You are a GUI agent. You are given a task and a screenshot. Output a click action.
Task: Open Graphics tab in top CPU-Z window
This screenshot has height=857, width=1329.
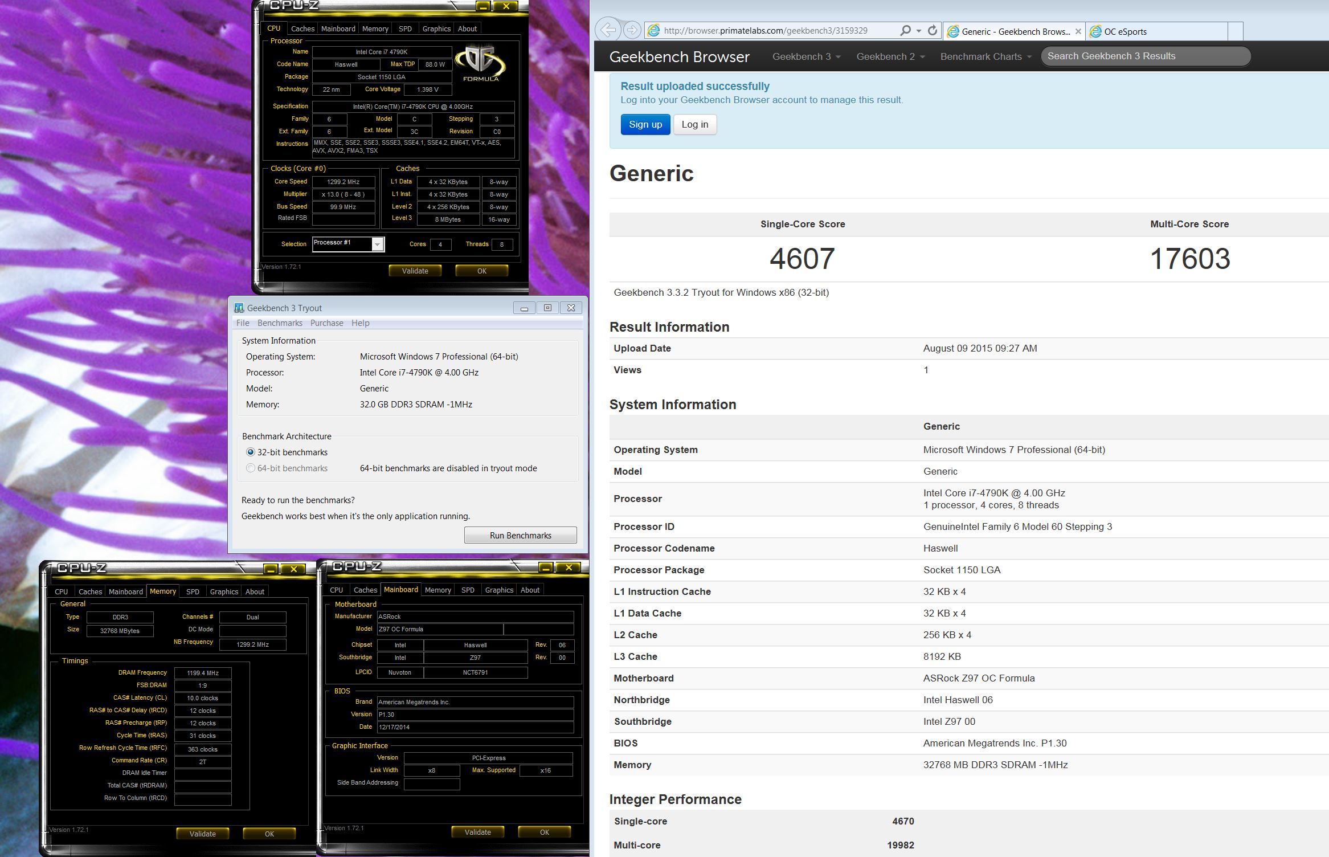coord(436,28)
